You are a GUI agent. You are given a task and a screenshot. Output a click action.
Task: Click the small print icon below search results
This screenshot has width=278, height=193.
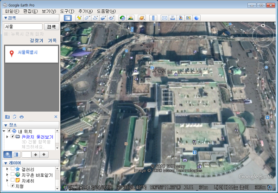22,117
